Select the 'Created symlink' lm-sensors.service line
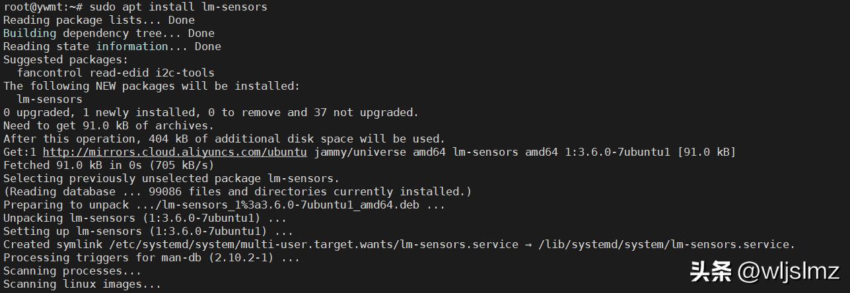Screen dimensions: 850x293 400,244
